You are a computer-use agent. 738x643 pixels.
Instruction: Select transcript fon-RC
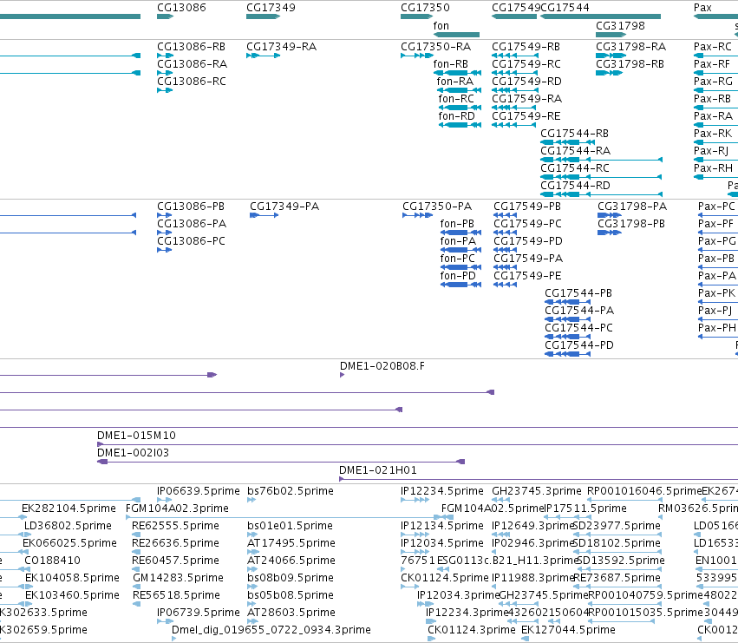click(456, 99)
